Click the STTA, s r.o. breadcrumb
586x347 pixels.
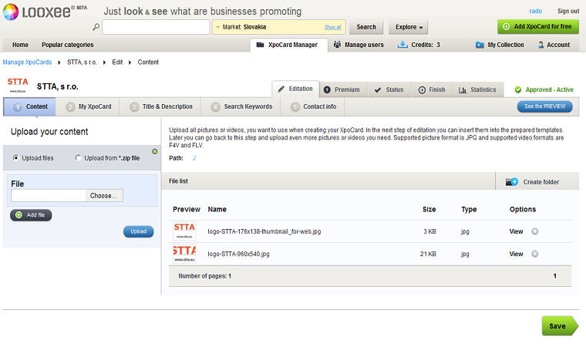[82, 62]
